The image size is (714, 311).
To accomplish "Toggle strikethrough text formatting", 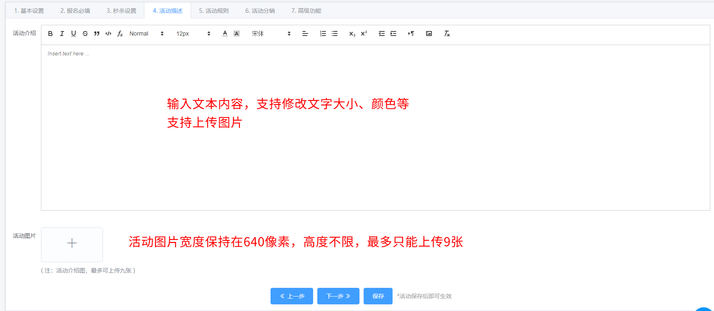I will pos(85,33).
